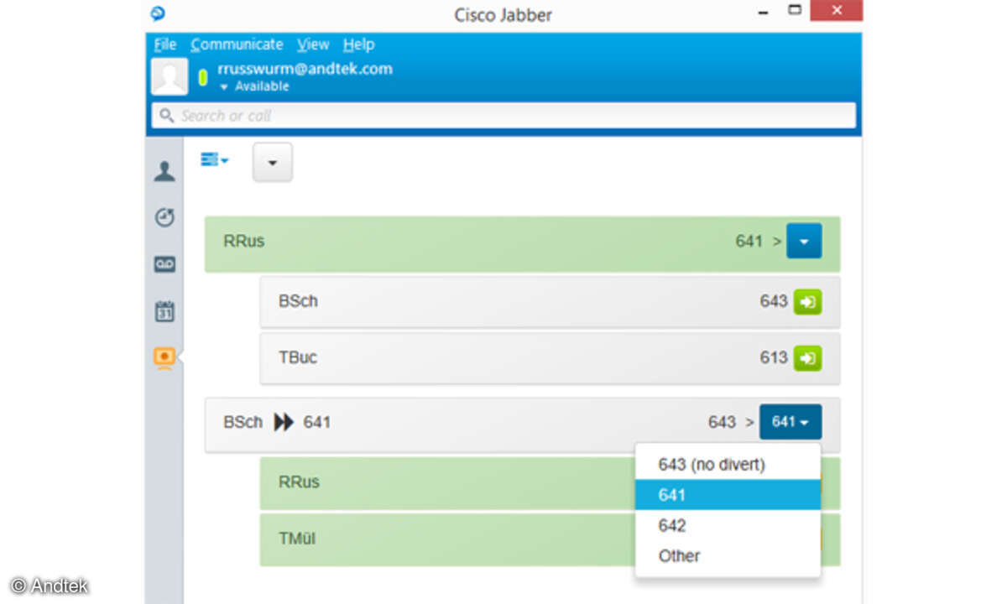The image size is (1007, 604).
Task: Open the Available status dropdown
Action: [254, 86]
